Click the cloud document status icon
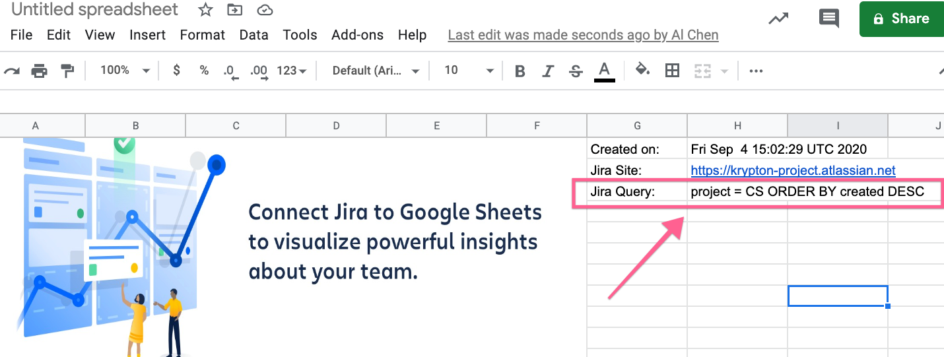944x357 pixels. [264, 10]
